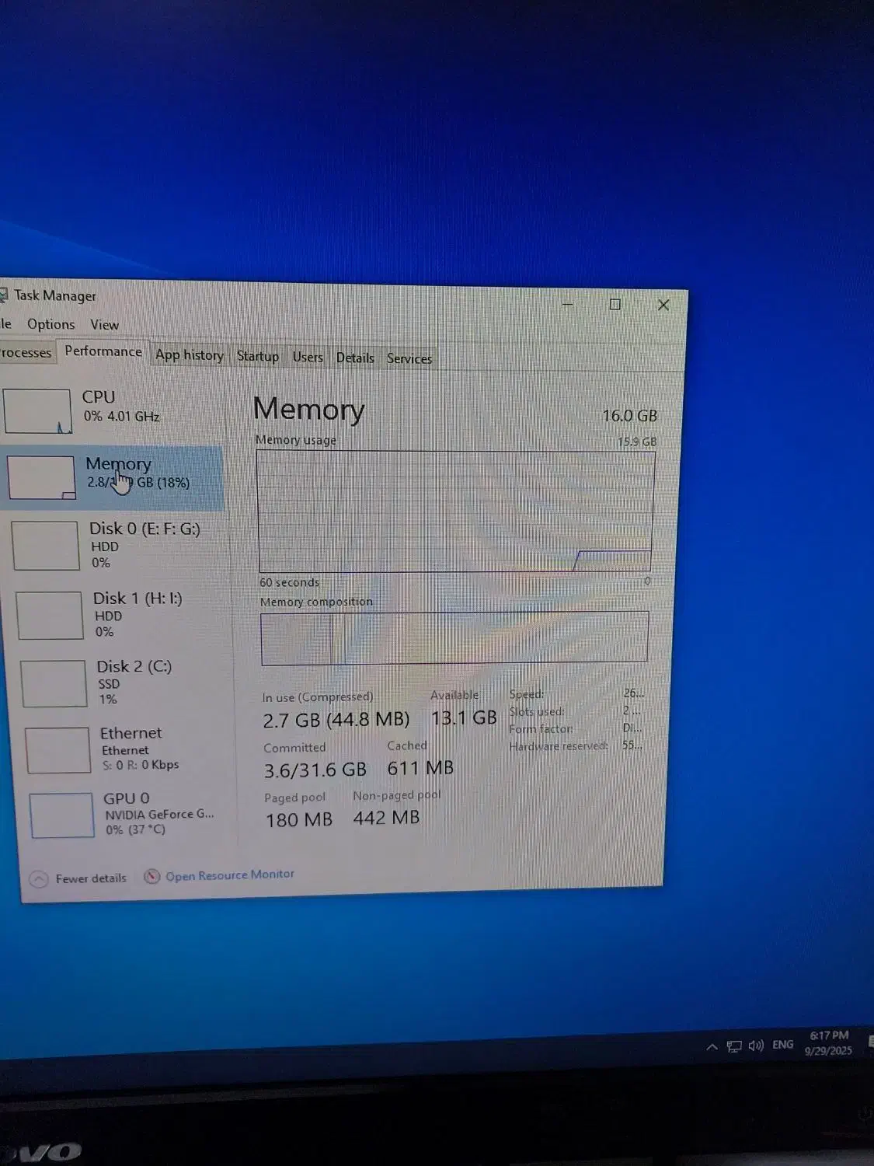Image resolution: width=874 pixels, height=1166 pixels.
Task: Click the Resource Monitor gauge icon
Action: point(152,877)
